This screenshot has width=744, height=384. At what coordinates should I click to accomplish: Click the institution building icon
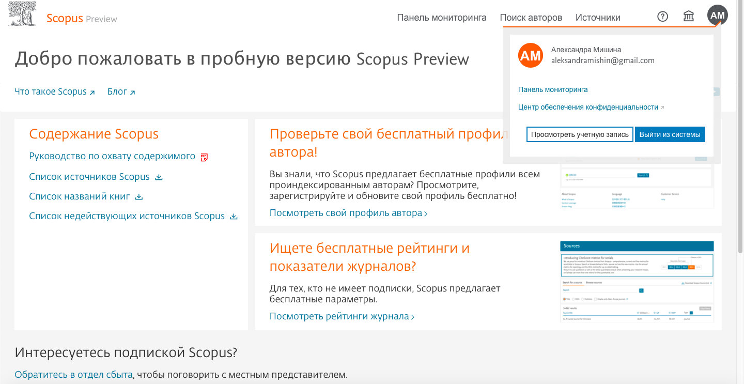[689, 17]
